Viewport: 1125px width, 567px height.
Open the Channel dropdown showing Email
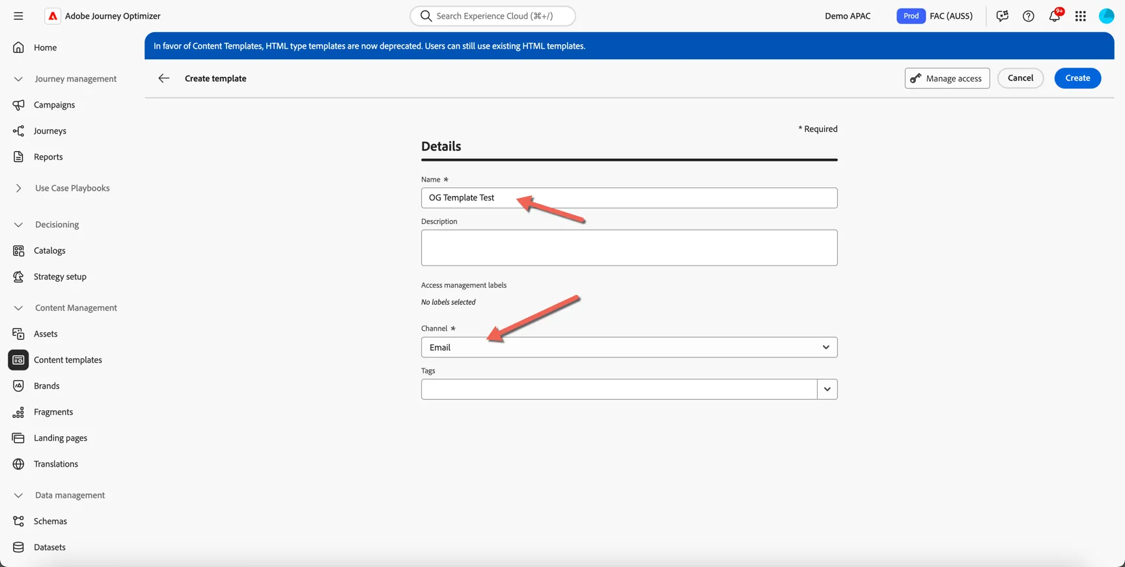[x=629, y=347]
